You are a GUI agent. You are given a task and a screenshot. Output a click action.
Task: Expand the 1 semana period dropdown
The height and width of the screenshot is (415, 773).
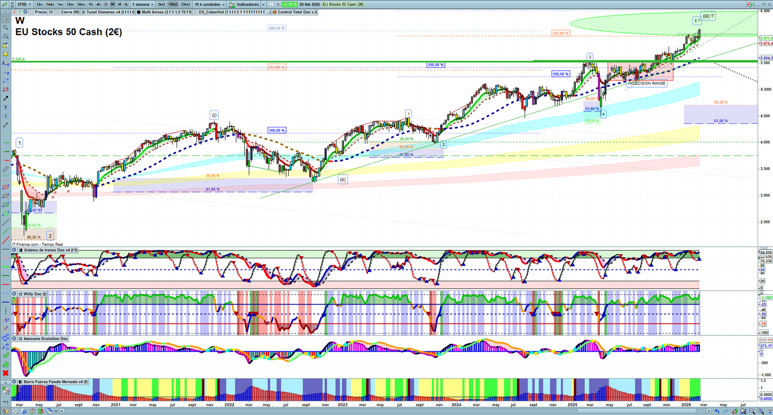(x=143, y=4)
